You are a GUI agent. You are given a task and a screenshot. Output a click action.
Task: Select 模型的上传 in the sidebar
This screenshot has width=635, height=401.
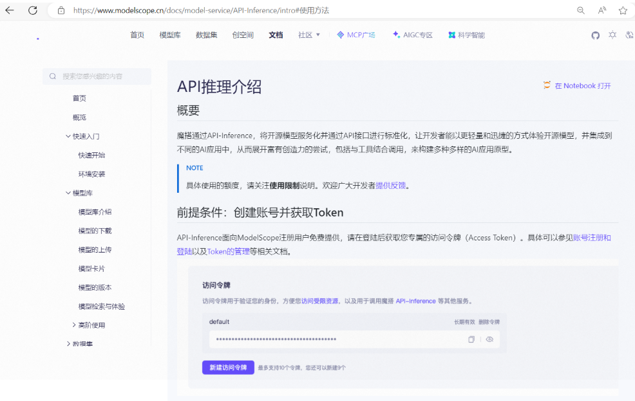point(95,250)
